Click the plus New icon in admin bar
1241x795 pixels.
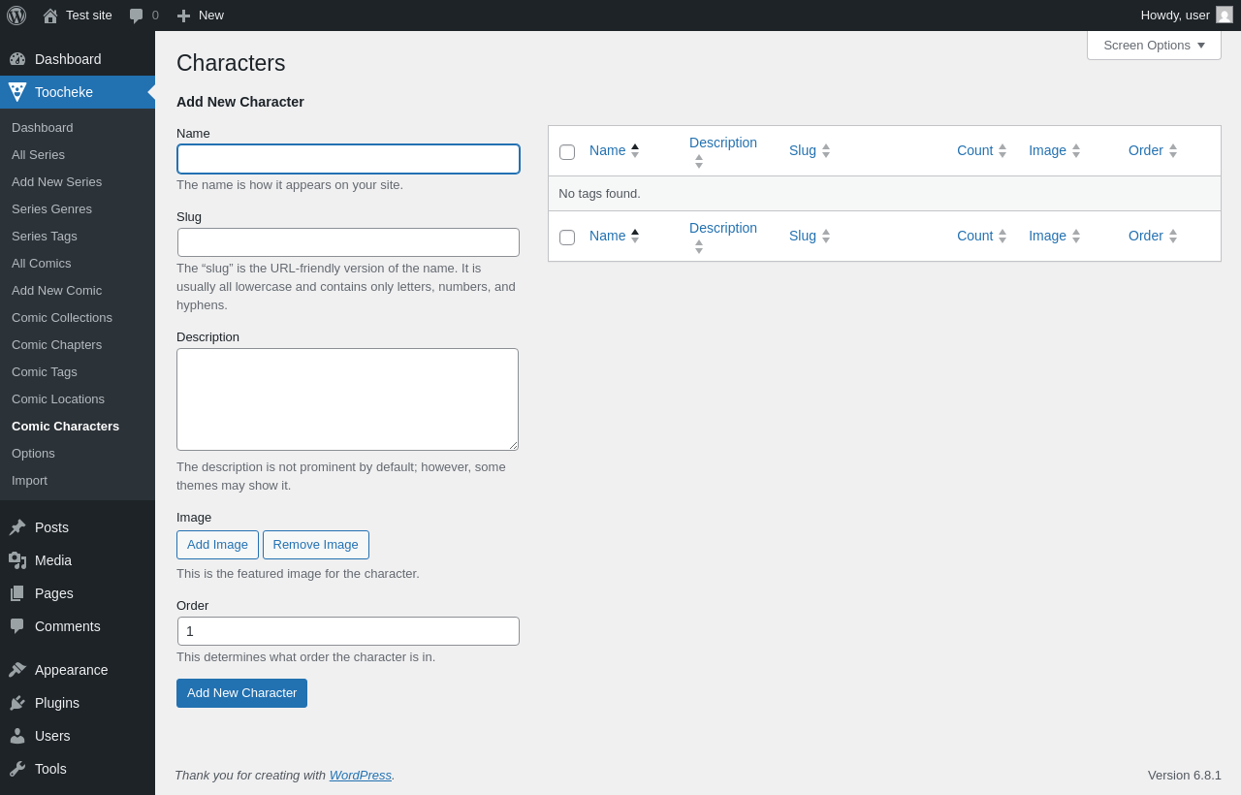pos(183,16)
